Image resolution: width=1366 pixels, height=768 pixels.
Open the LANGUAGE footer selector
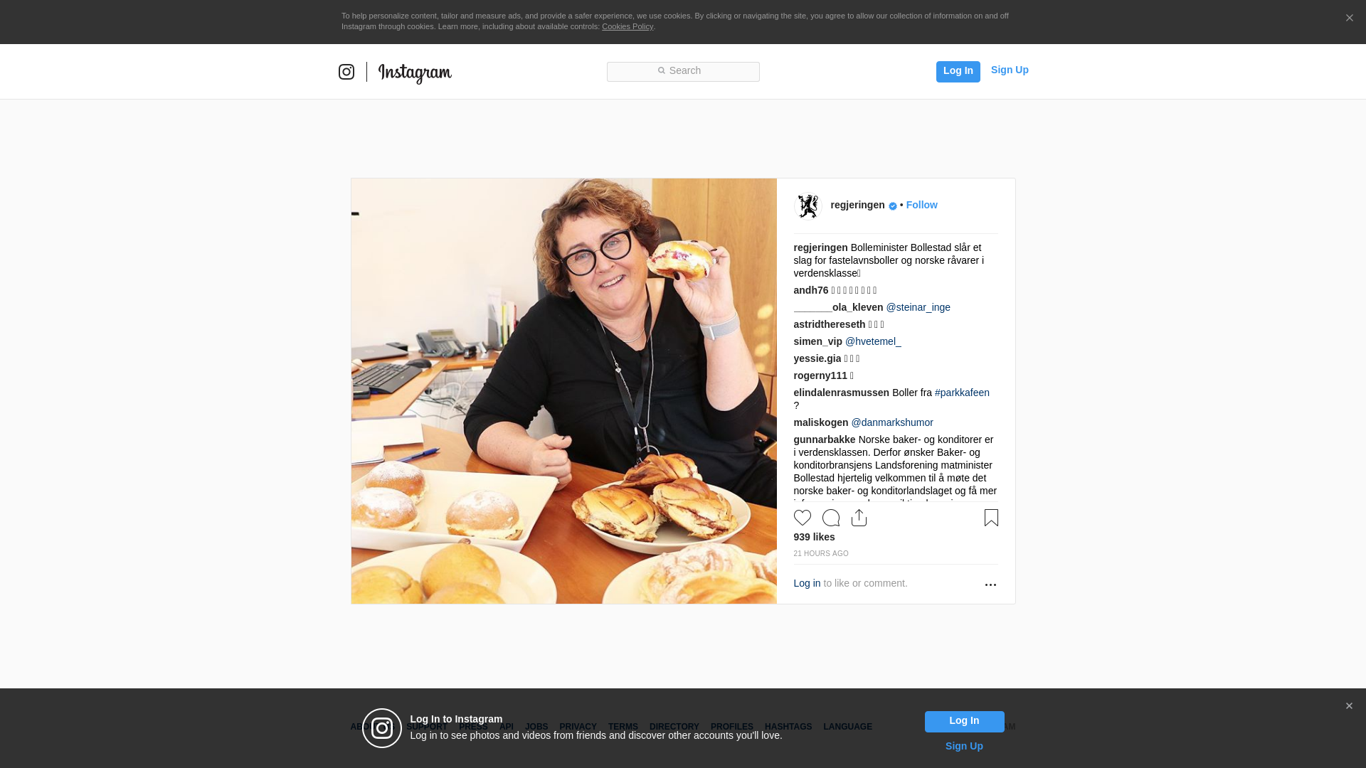(847, 727)
